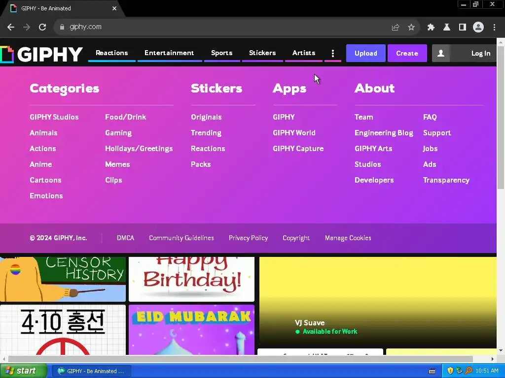The width and height of the screenshot is (505, 378).
Task: Click the vertical page scrollbar
Action: pyautogui.click(x=501, y=117)
